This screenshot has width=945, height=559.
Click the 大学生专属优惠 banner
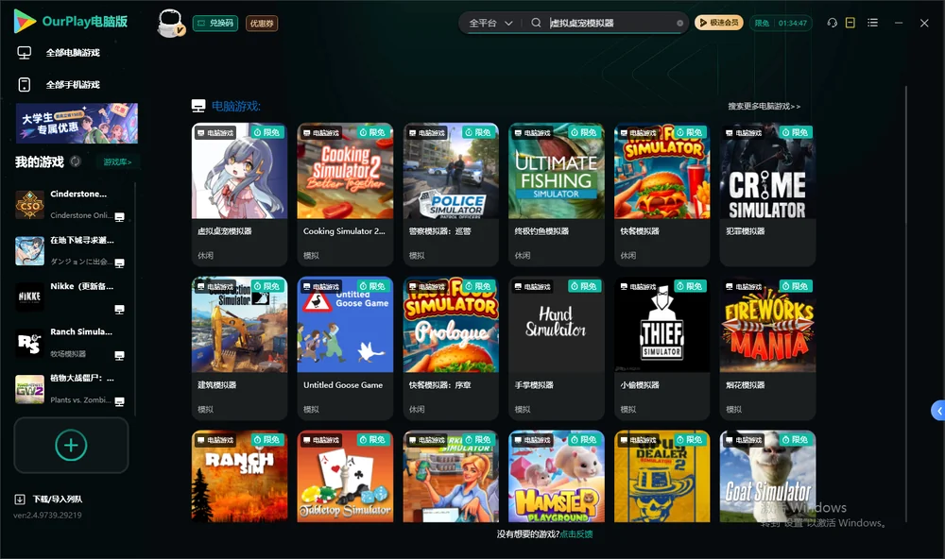pyautogui.click(x=77, y=124)
